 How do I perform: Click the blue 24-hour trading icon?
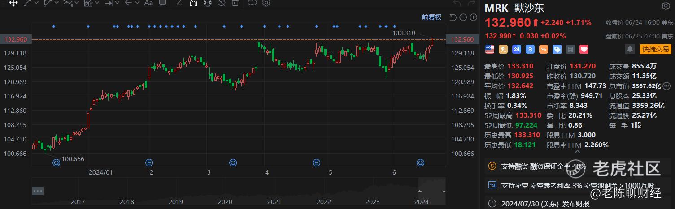click(x=516, y=49)
